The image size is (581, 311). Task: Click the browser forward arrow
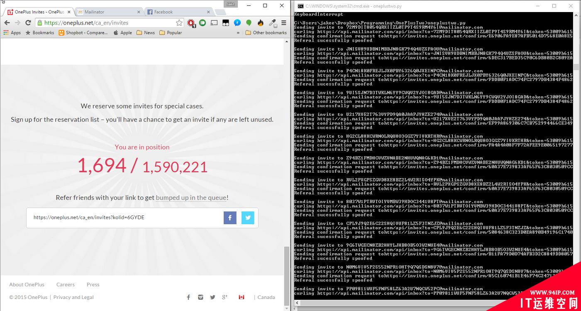coord(17,23)
